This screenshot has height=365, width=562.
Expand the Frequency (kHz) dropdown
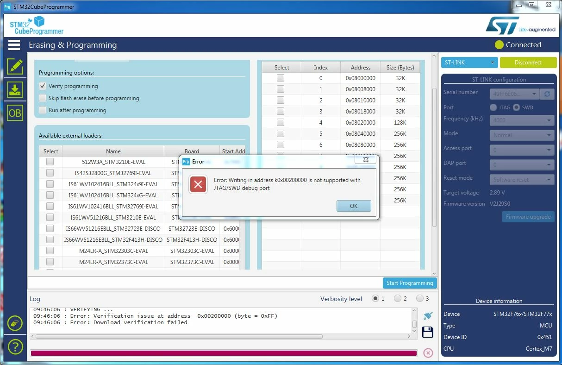point(522,120)
